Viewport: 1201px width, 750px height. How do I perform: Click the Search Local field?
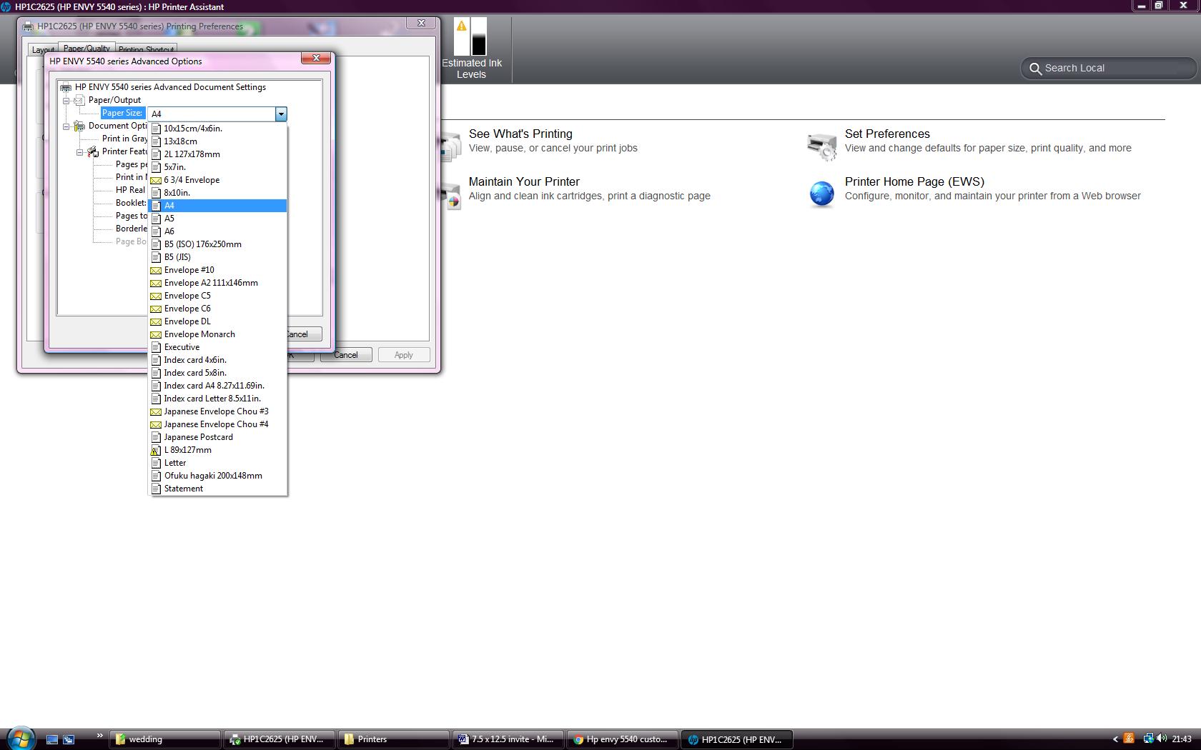(1108, 68)
